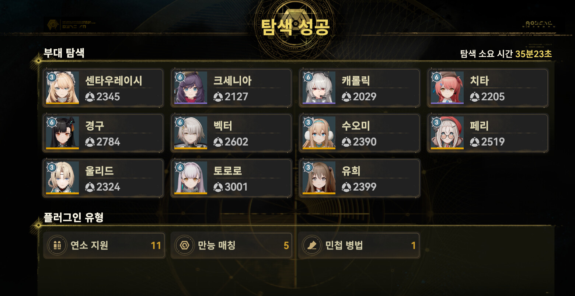
Task: Click the 경구 character name
Action: click(x=95, y=126)
